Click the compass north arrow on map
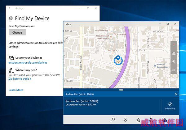186x130 pixels. [174, 45]
